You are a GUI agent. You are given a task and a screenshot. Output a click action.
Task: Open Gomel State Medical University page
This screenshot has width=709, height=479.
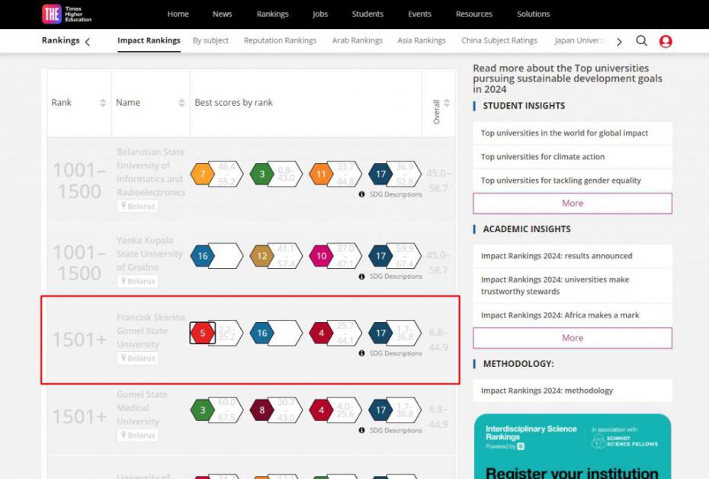[142, 408]
